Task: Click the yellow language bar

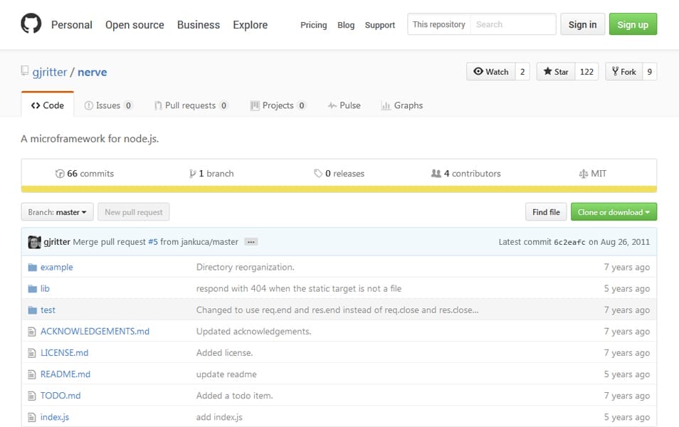Action: click(x=339, y=189)
